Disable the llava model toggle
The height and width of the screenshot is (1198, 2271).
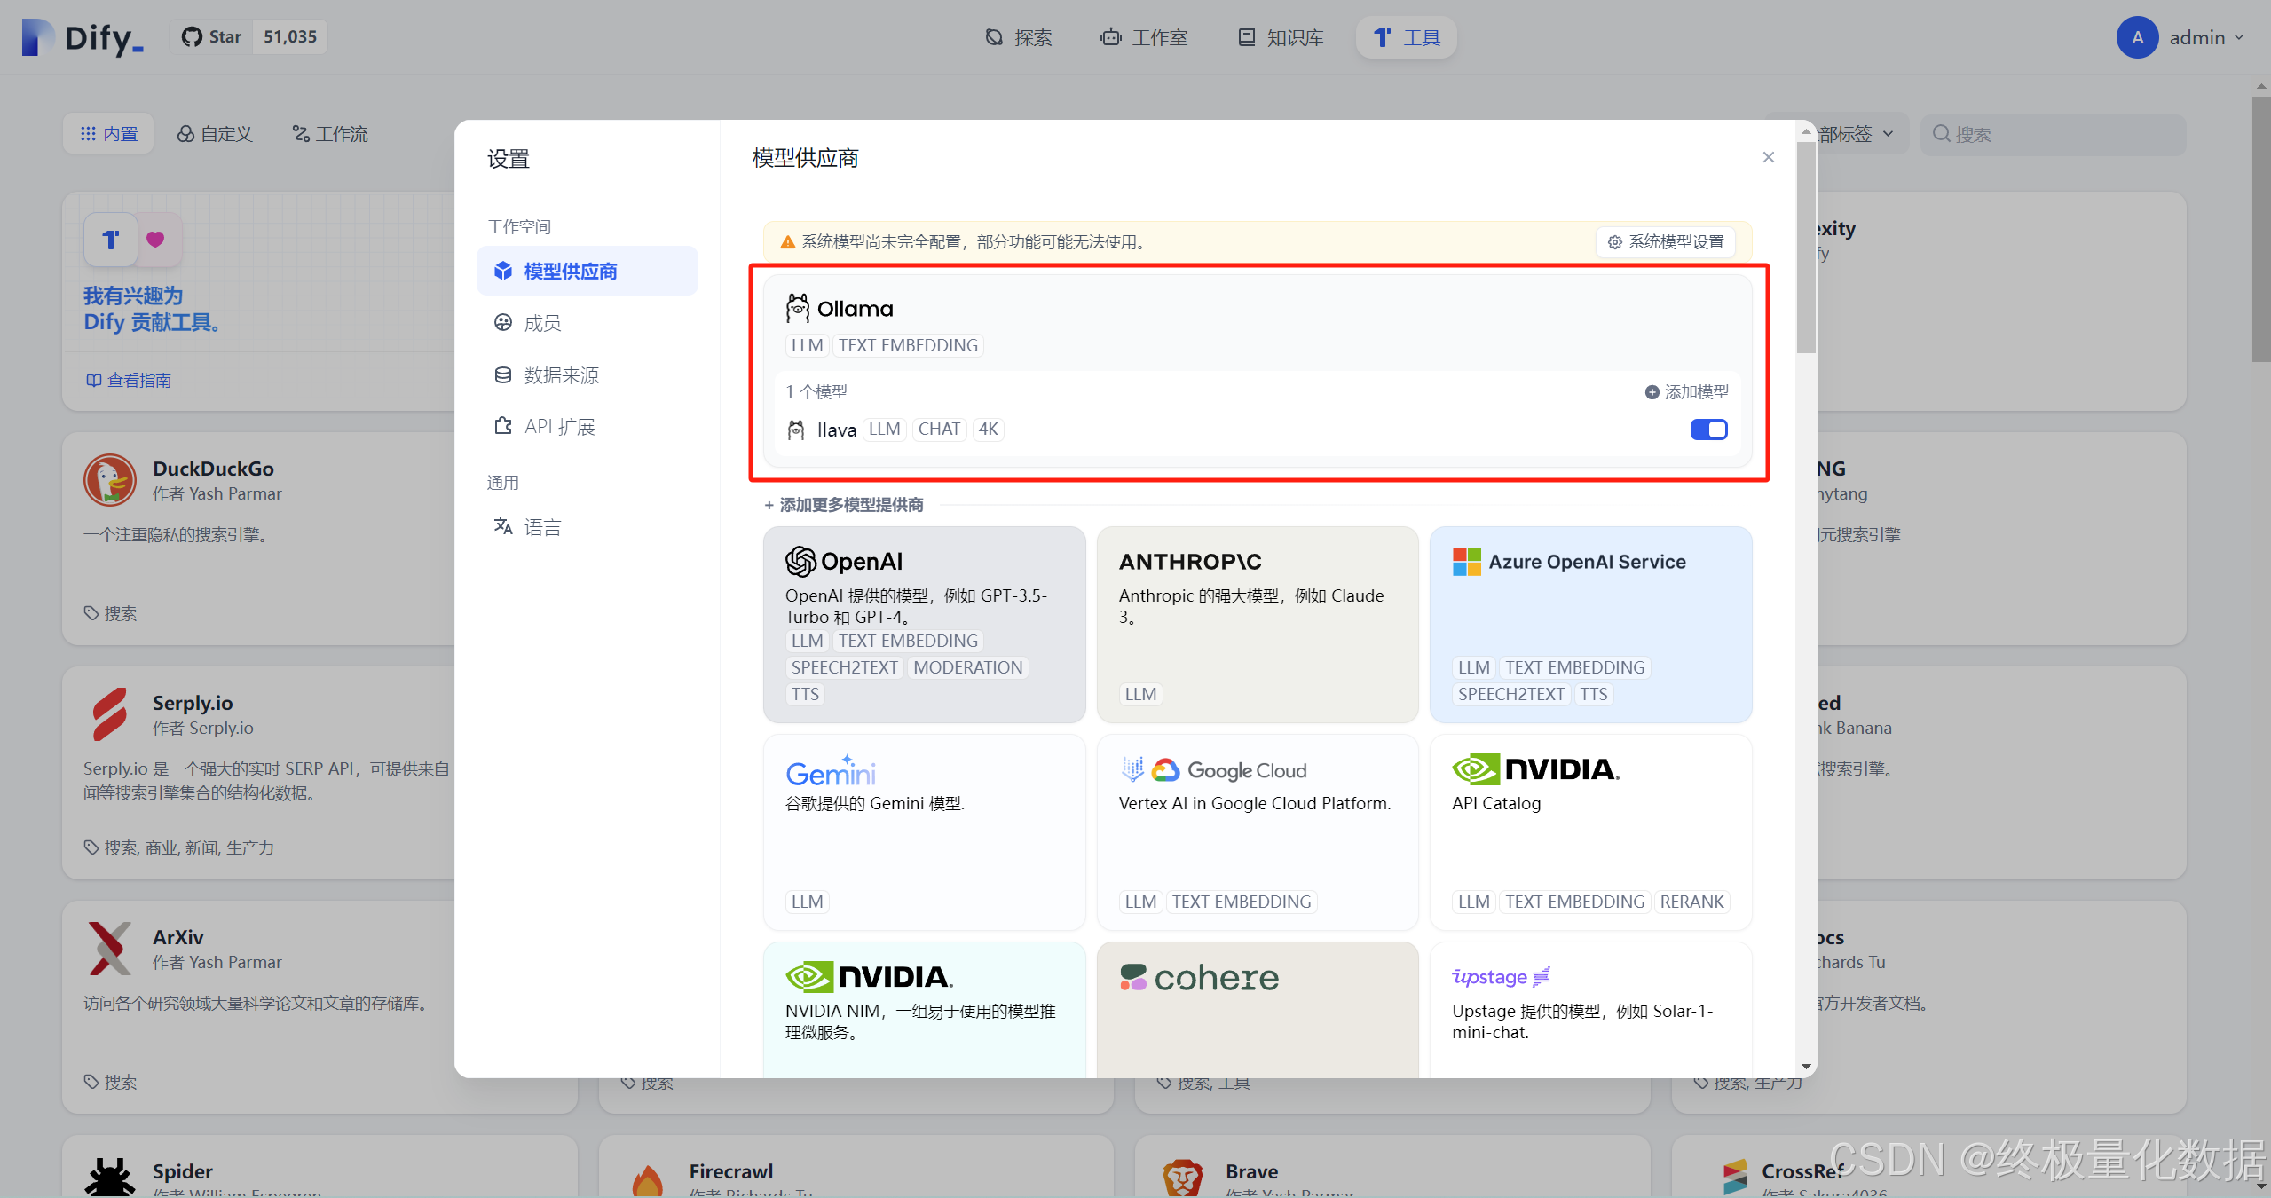click(x=1707, y=429)
